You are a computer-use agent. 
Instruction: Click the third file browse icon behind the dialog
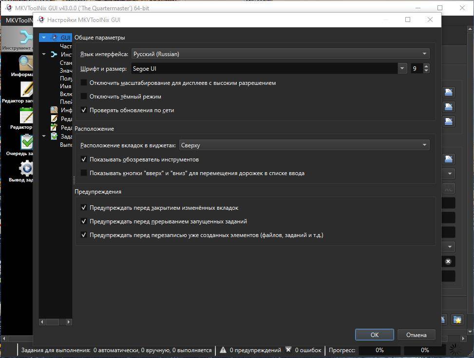point(449,121)
